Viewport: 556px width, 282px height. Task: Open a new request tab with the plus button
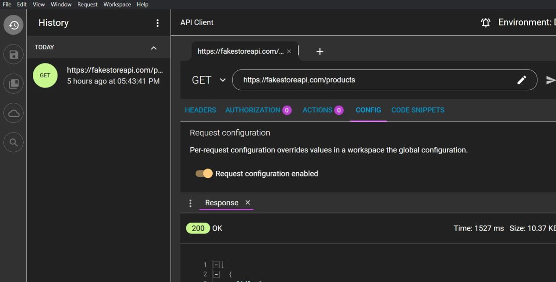click(x=320, y=51)
